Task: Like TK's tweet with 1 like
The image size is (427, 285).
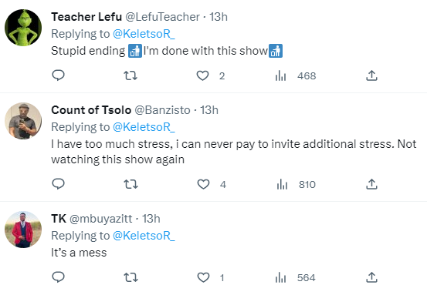Action: click(x=203, y=277)
